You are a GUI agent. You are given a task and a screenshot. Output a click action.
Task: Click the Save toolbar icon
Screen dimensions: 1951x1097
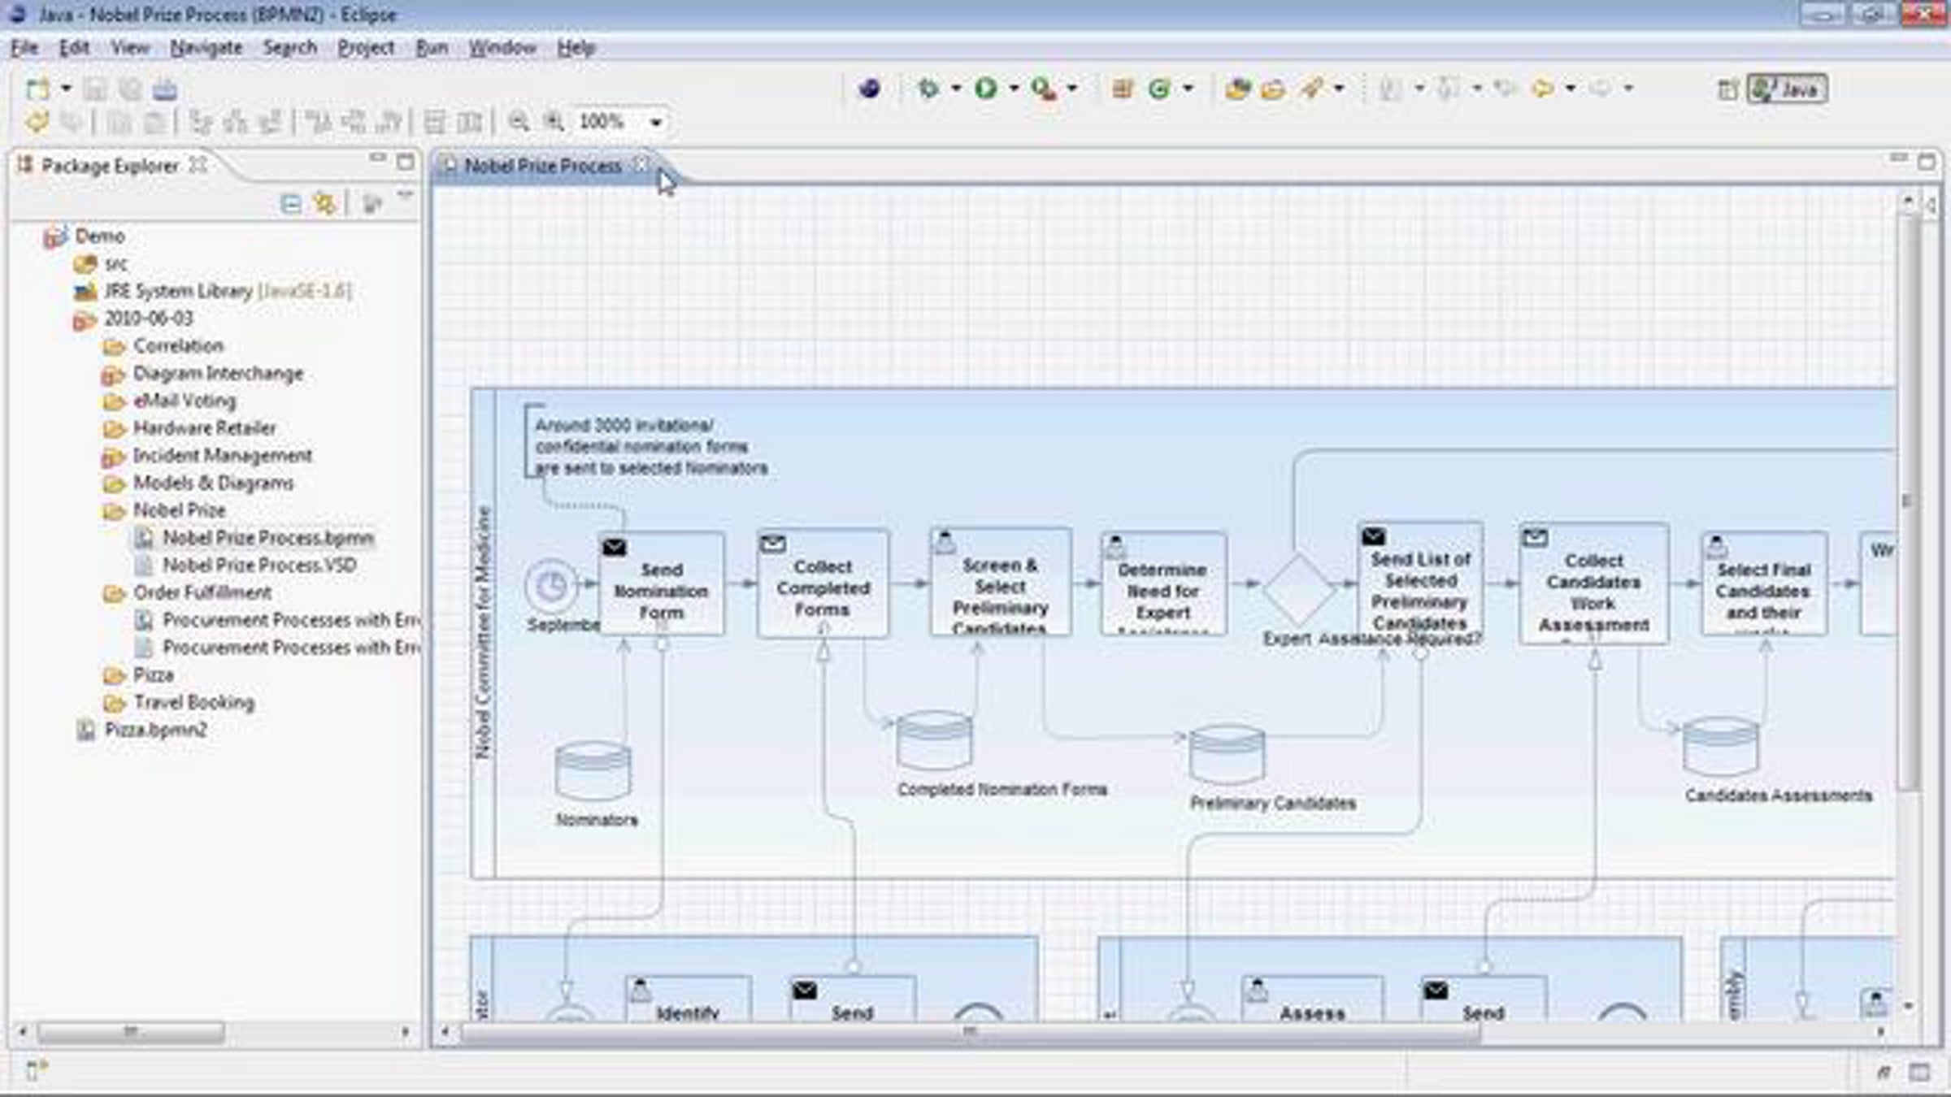coord(95,89)
